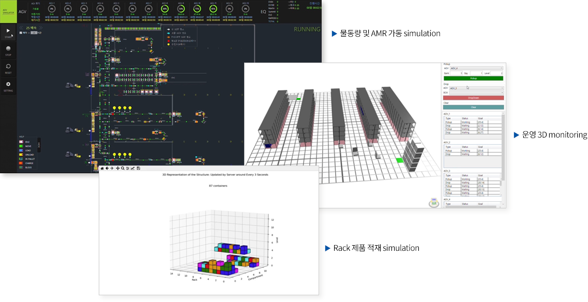
Task: Reset plot view with the Home icon
Action: click(102, 169)
